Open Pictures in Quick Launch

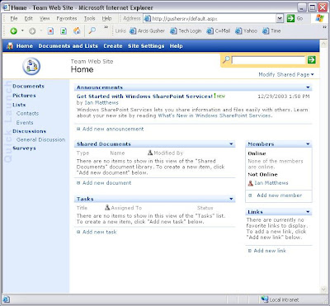pyautogui.click(x=24, y=96)
